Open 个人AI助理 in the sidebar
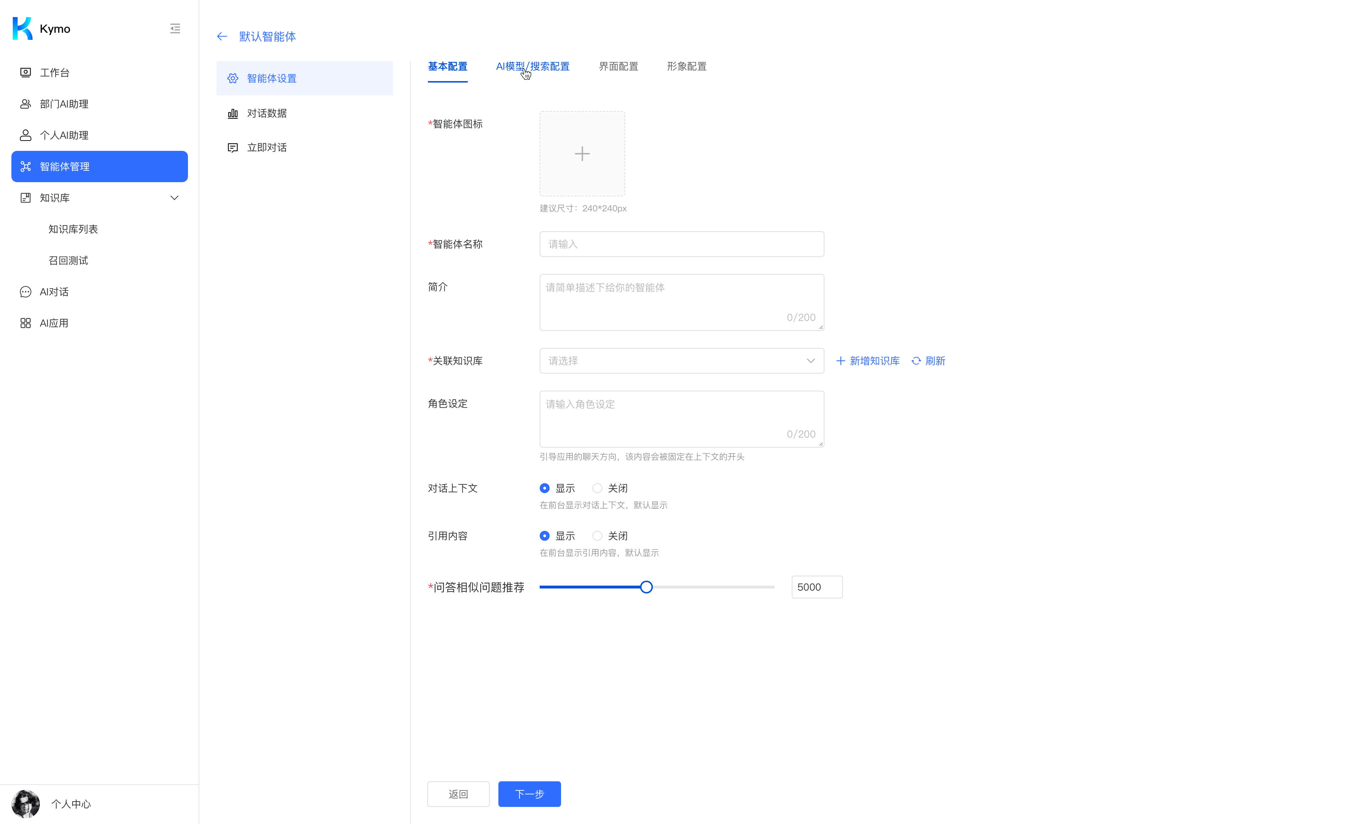 click(99, 135)
